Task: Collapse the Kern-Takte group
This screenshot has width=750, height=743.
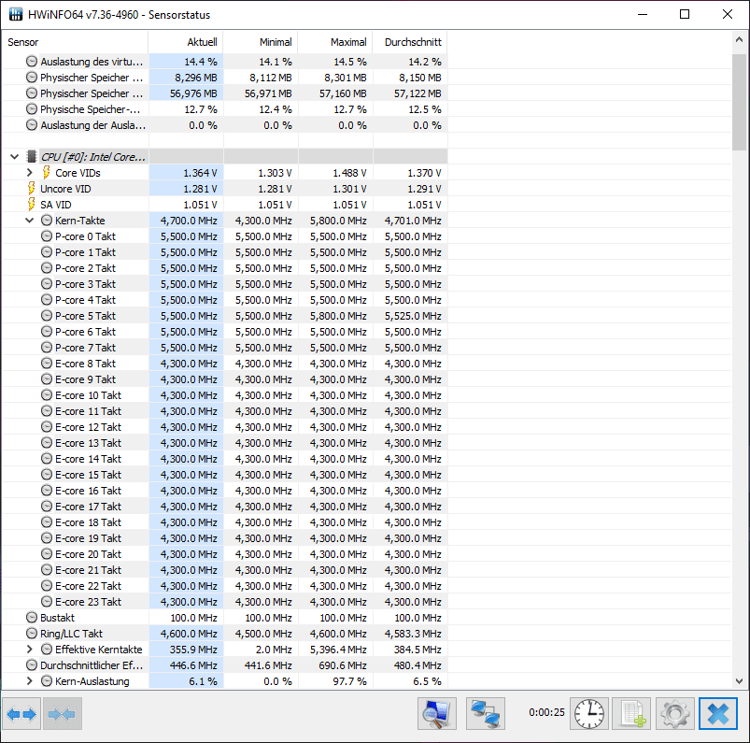Action: [30, 221]
